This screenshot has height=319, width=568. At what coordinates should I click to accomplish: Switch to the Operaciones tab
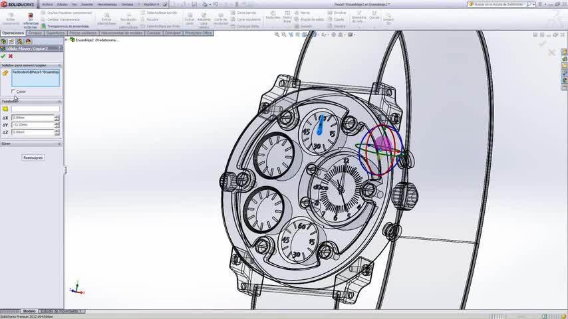tap(13, 33)
